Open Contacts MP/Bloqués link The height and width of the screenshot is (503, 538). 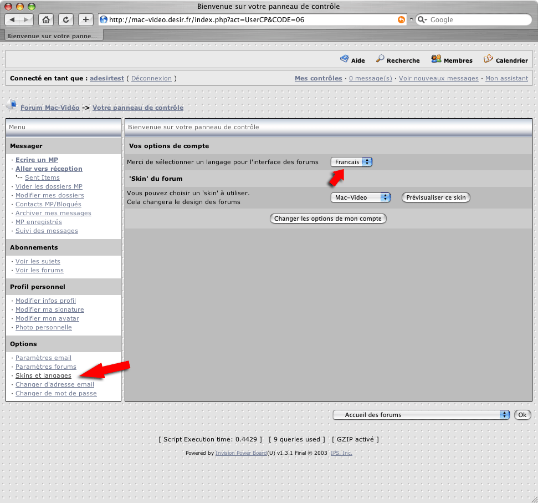pos(48,204)
